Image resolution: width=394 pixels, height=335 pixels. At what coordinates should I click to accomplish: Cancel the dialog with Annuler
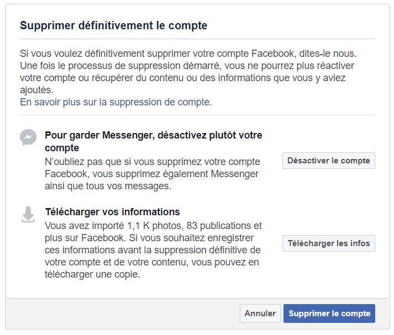260,313
